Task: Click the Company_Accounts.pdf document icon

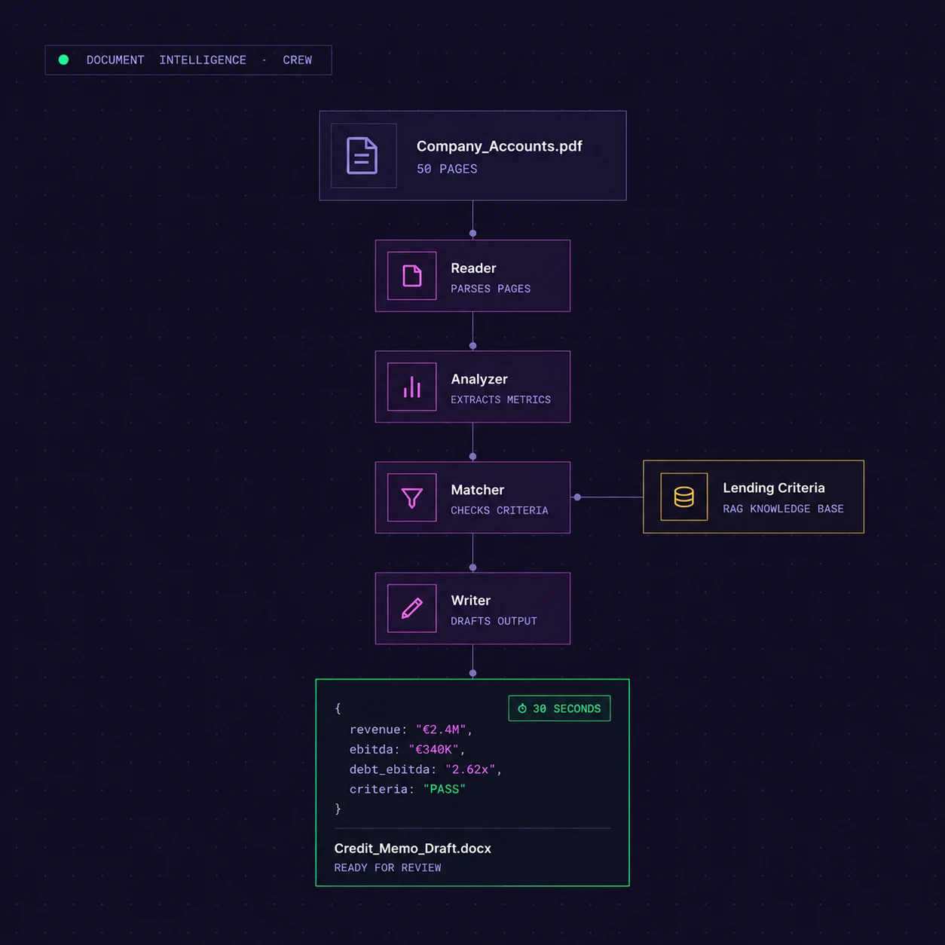Action: [362, 156]
